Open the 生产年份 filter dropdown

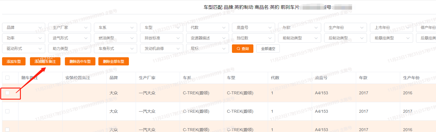click(346, 27)
